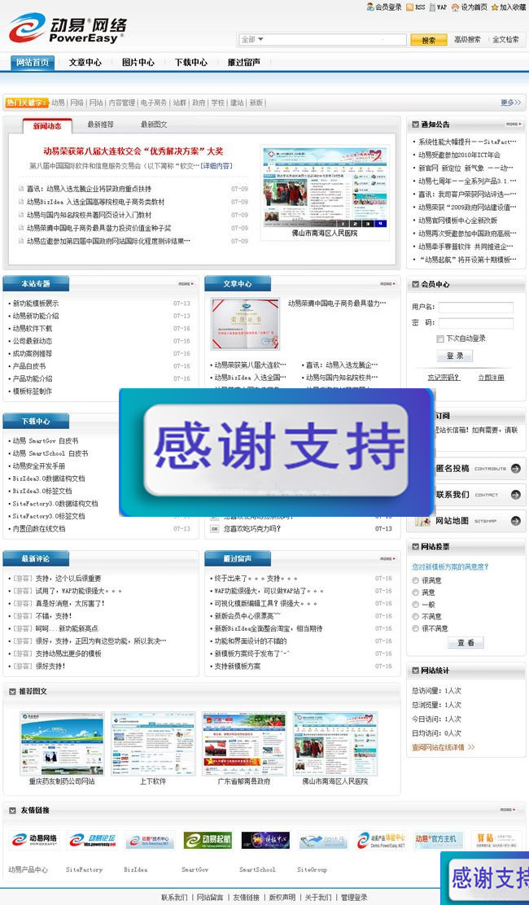Click 登录 button in member center
Viewport: 529px width, 905px height.
455,356
